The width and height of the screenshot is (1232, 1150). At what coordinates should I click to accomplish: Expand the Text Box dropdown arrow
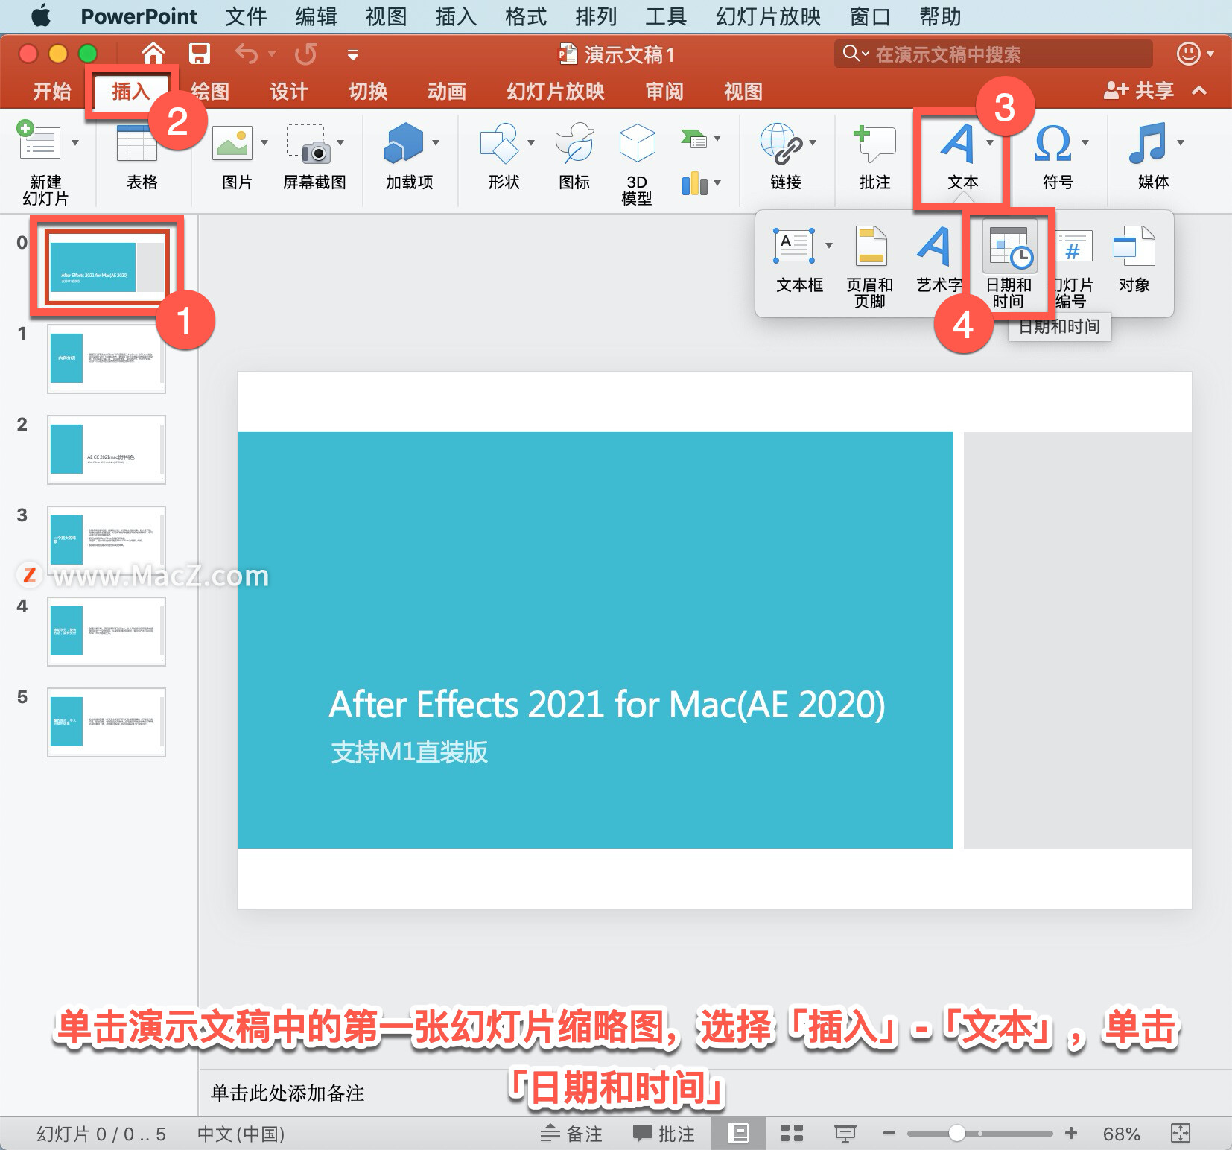click(x=828, y=245)
